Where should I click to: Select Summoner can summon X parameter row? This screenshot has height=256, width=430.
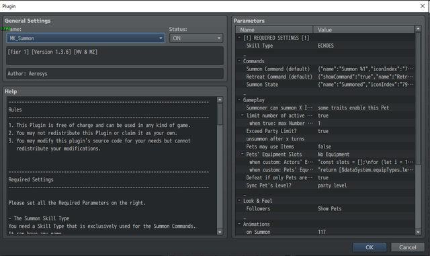pyautogui.click(x=325, y=108)
